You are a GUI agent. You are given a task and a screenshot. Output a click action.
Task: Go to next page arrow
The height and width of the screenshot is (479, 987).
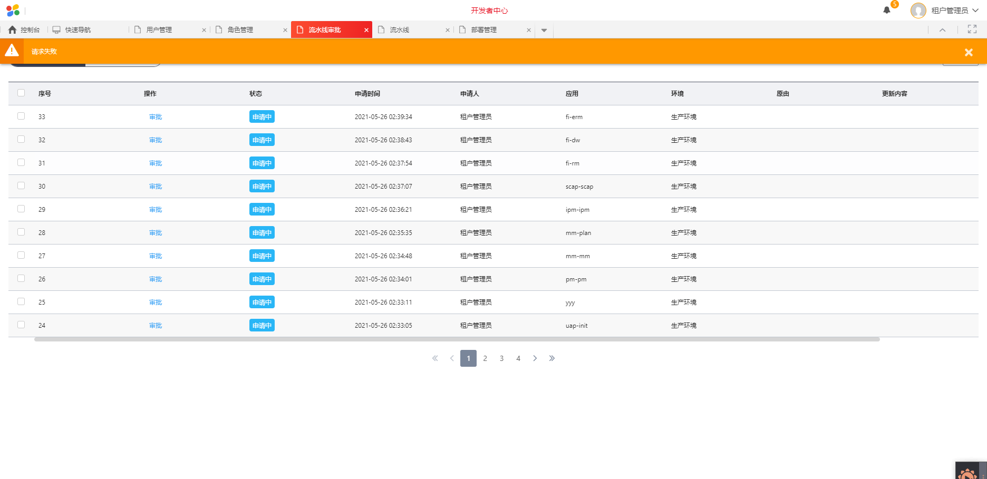tap(535, 358)
